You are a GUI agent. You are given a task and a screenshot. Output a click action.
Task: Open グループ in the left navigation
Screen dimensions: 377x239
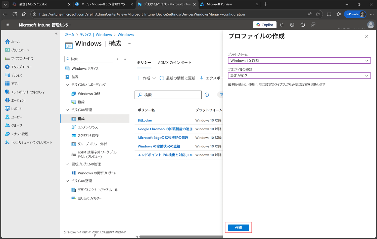pos(14,125)
